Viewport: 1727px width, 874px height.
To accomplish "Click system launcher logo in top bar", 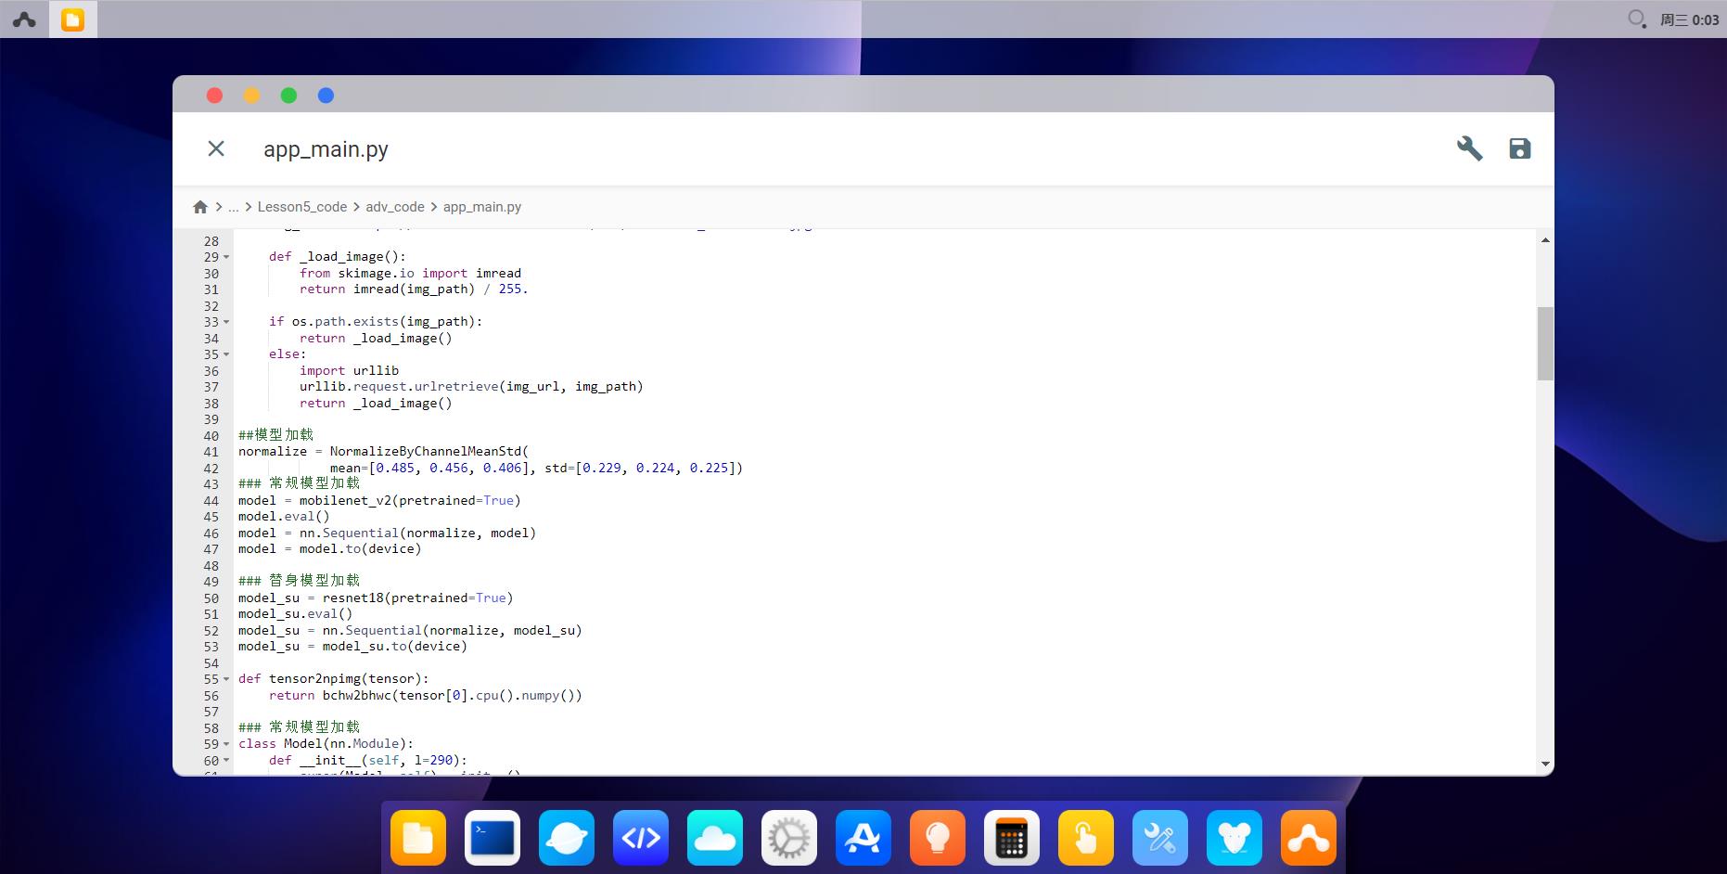I will (24, 19).
